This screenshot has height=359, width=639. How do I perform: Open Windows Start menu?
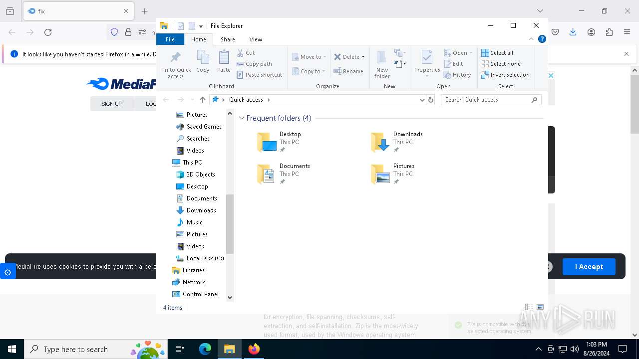[12, 349]
